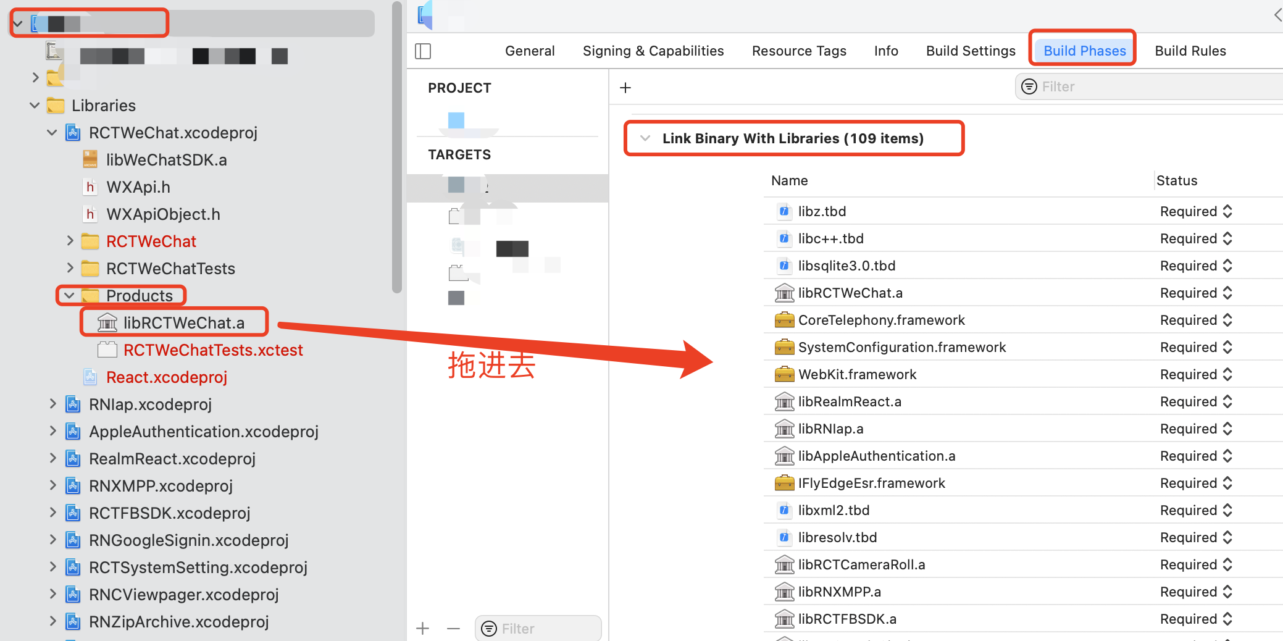The height and width of the screenshot is (641, 1283).
Task: Open the Signing & Capabilities tab
Action: pyautogui.click(x=653, y=51)
